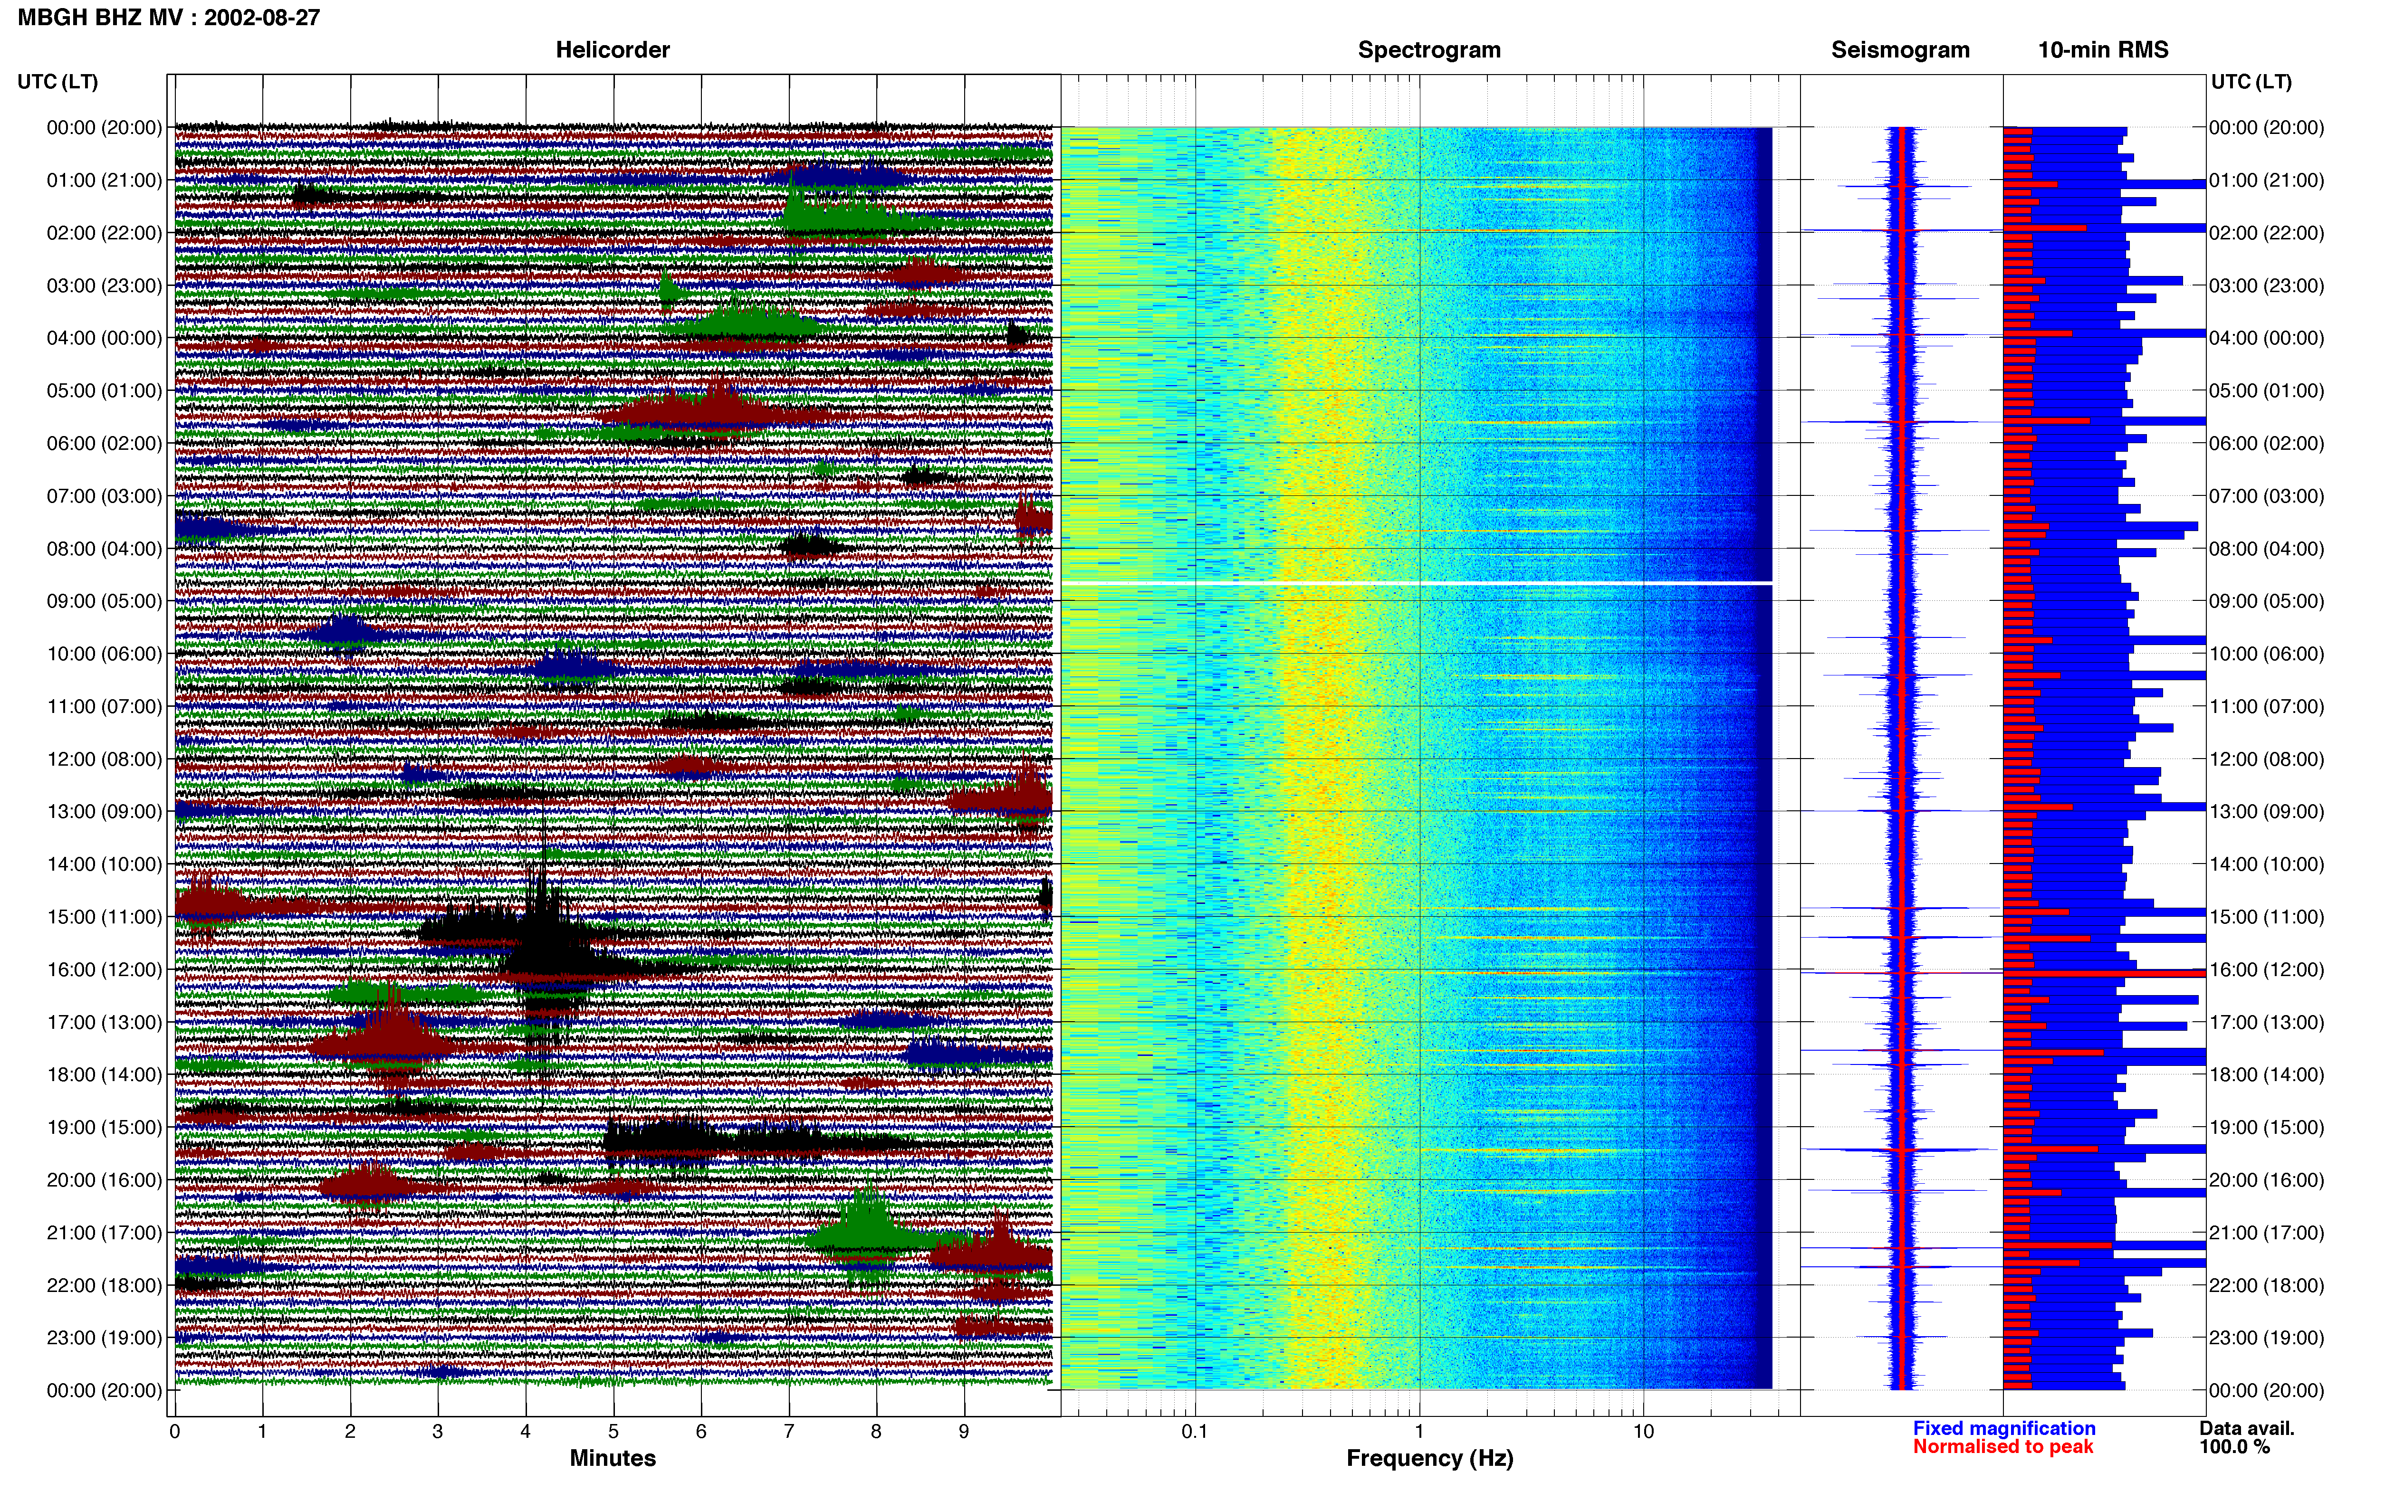Click left time label '10:00 (06:00)'
This screenshot has height=1491, width=2385.
coord(105,654)
